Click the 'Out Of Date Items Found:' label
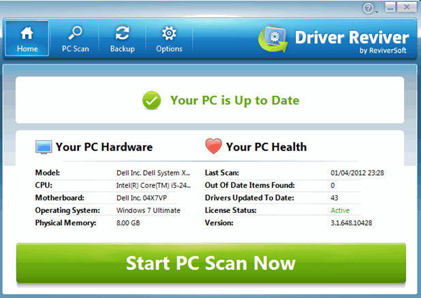Viewport: 421px width, 298px height. tap(250, 185)
